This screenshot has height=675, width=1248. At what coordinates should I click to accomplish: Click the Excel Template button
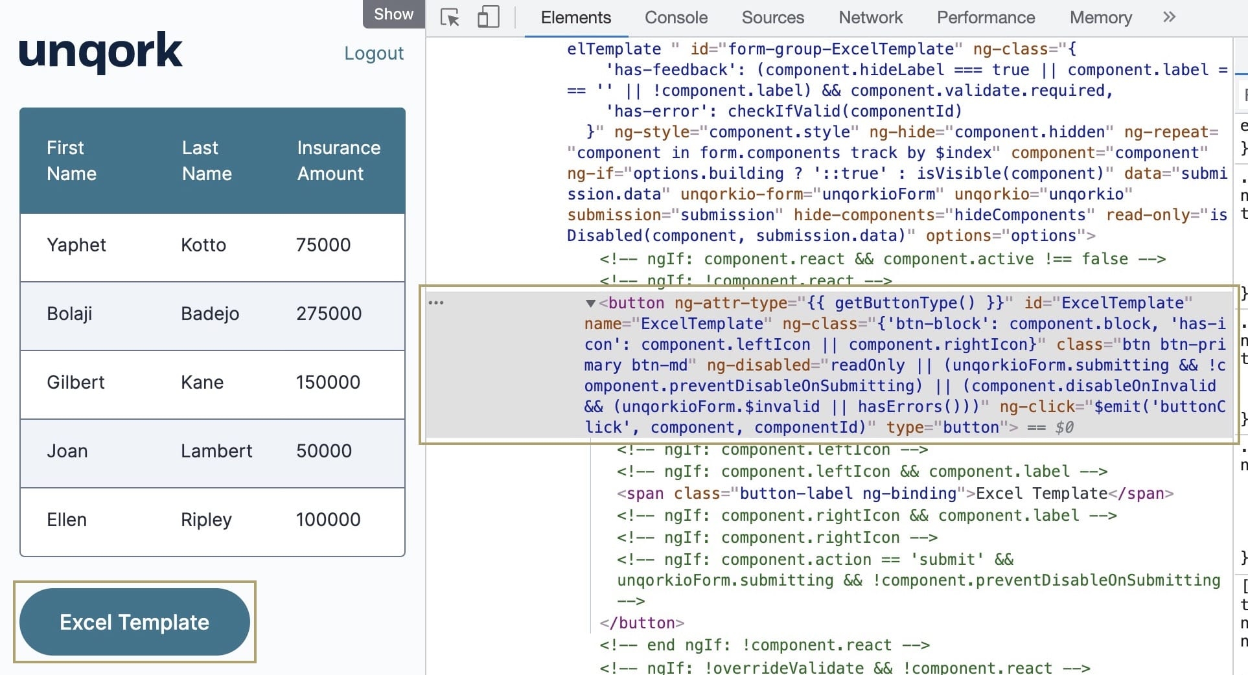135,622
